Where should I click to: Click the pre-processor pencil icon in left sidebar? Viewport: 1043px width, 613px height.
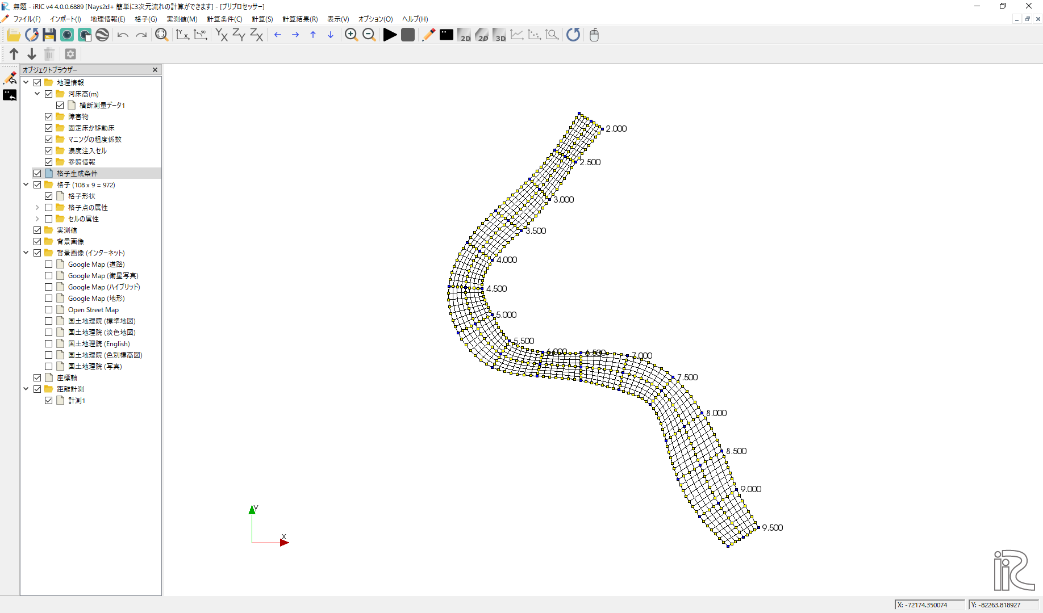[10, 77]
